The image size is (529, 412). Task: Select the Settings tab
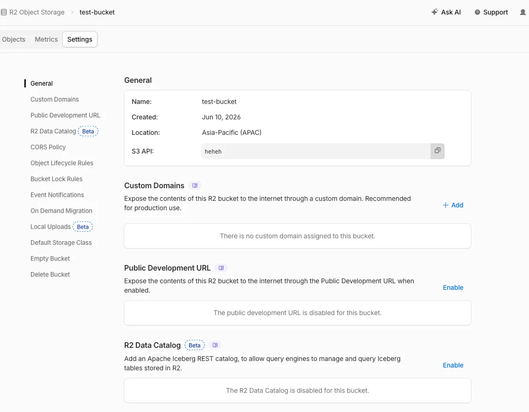[x=80, y=39]
